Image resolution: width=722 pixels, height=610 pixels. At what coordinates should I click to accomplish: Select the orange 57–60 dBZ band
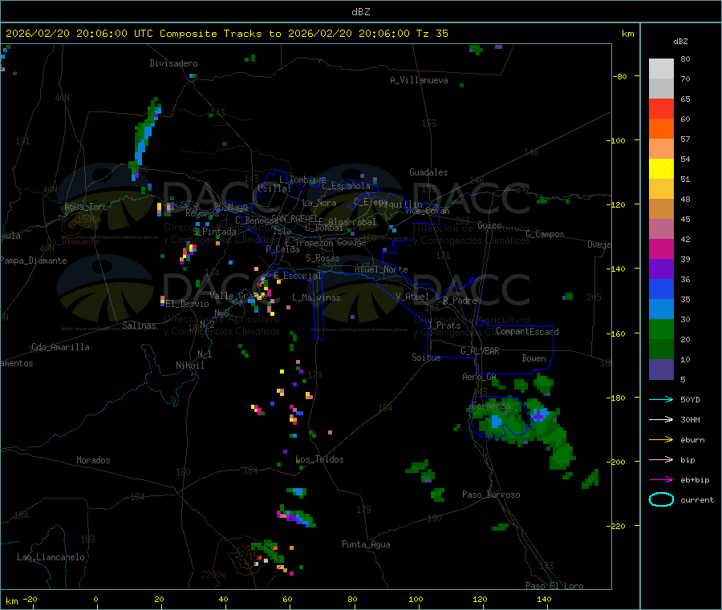[x=661, y=129]
